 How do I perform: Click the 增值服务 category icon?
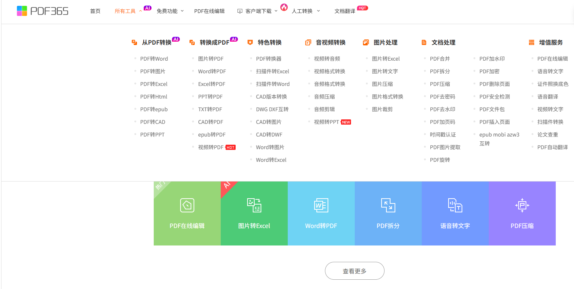[x=532, y=42]
